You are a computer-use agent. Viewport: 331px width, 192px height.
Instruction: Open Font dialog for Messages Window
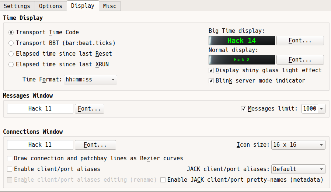(89, 109)
